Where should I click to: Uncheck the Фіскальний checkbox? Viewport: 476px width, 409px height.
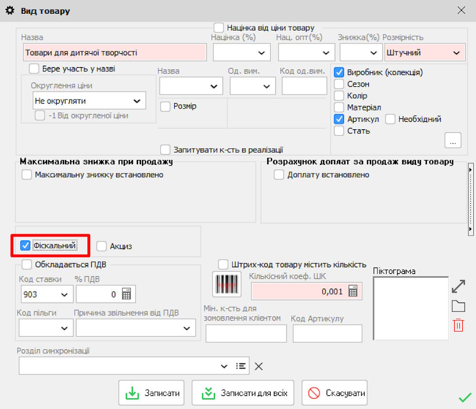coord(25,245)
